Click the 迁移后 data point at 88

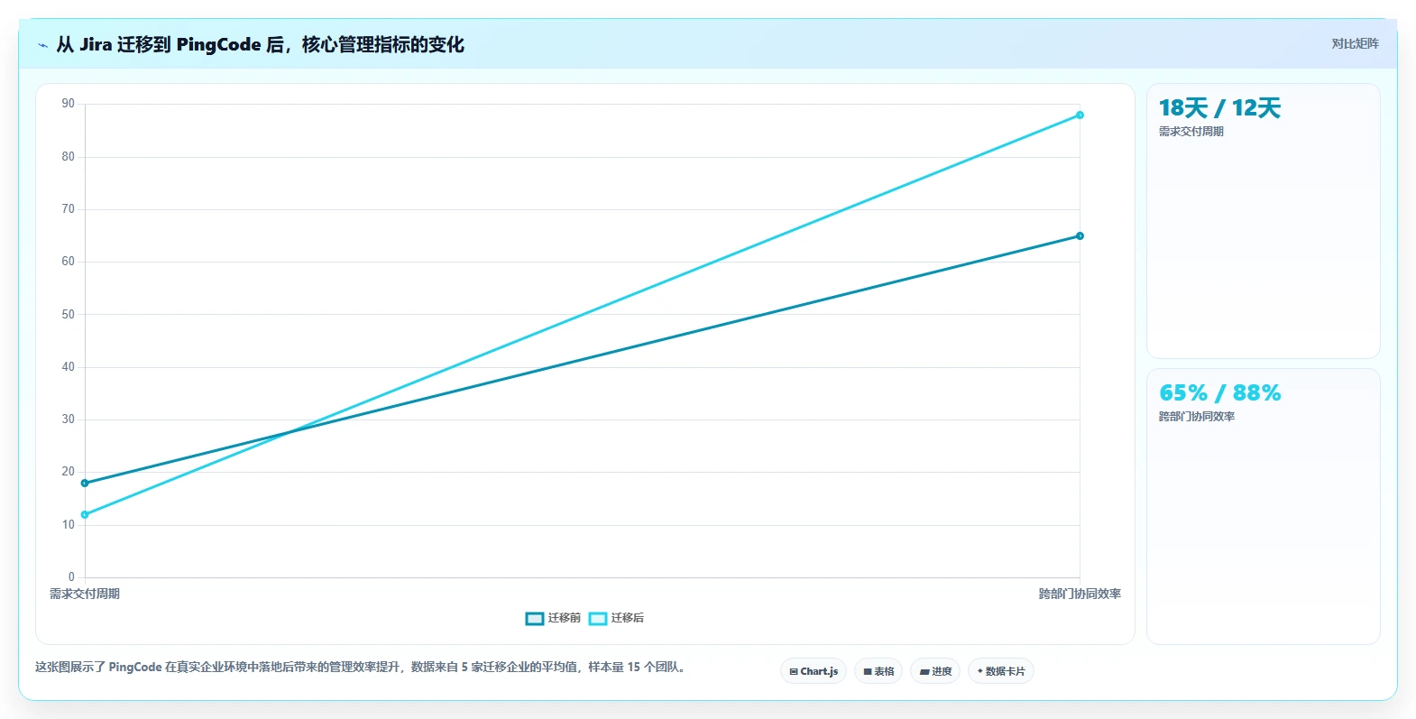1080,115
